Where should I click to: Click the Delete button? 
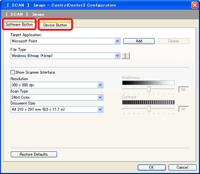(x=173, y=41)
